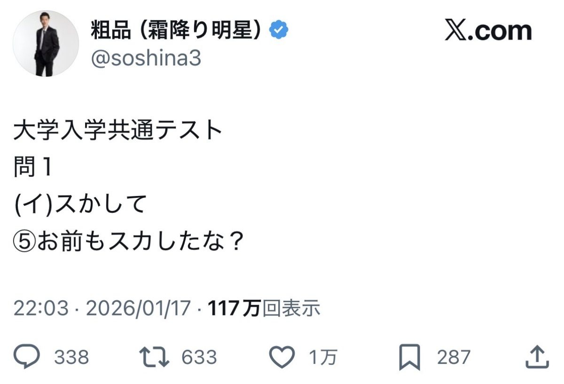Click the 633 reposts count
Image resolution: width=564 pixels, height=384 pixels.
click(199, 358)
